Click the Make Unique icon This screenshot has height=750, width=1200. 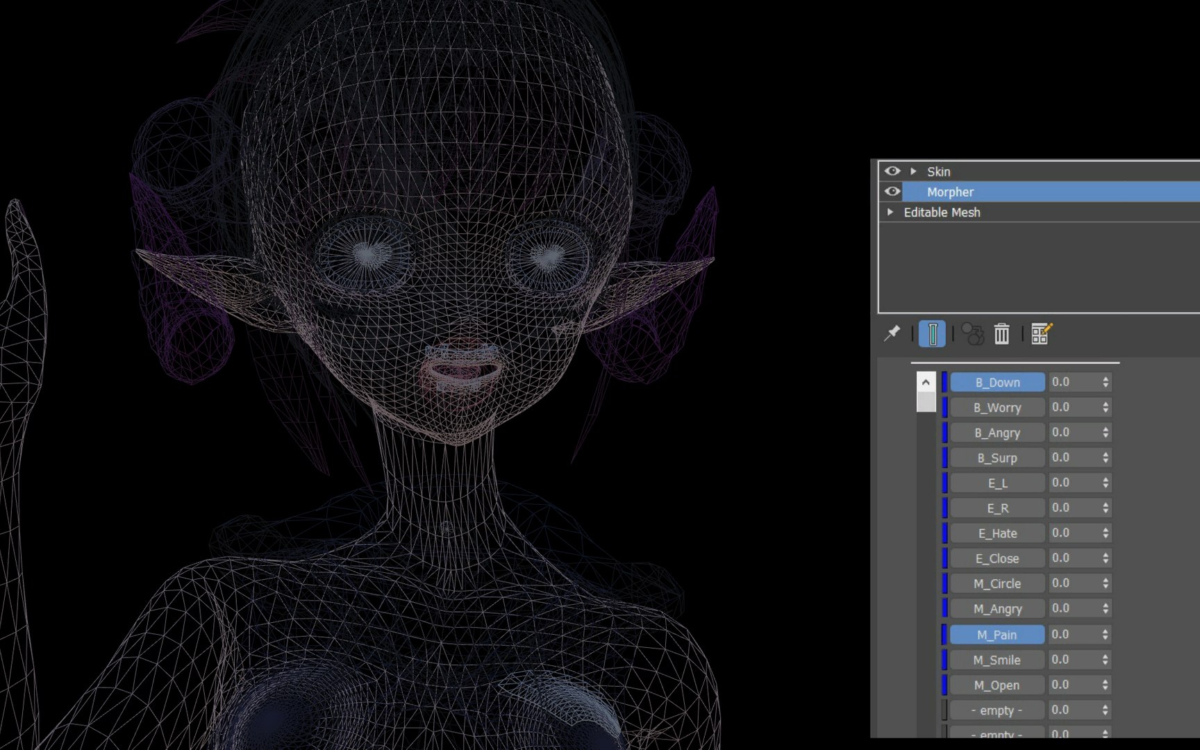[973, 334]
